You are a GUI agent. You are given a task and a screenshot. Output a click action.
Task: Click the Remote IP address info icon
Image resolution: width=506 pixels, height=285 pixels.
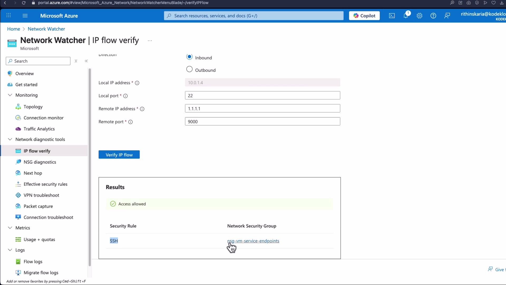(142, 109)
